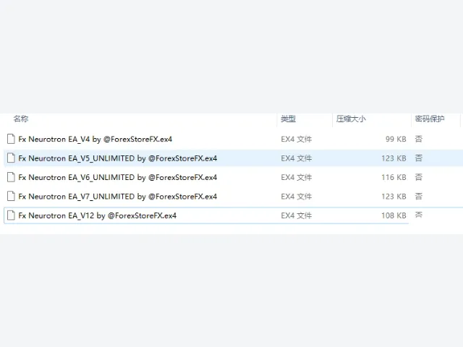Click the file icon of Neurotron EA_V12
Viewport: 463px width, 347px height.
click(x=11, y=215)
